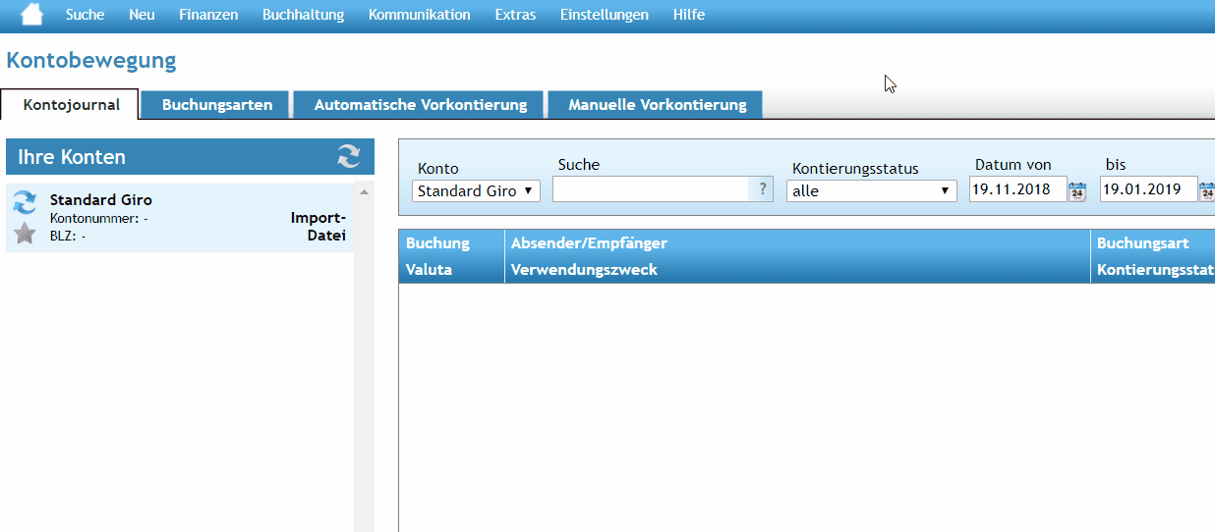Sort by Verwendungszweck column header
The width and height of the screenshot is (1215, 532).
(584, 269)
